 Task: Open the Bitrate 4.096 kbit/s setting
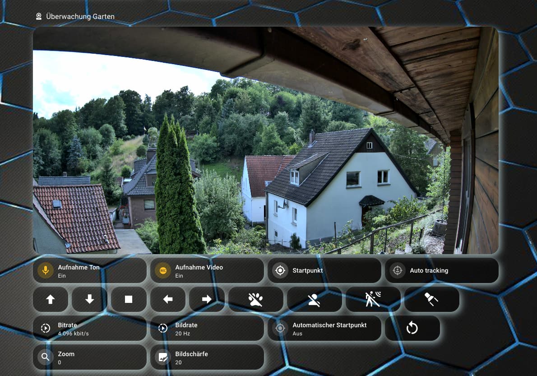(x=90, y=328)
